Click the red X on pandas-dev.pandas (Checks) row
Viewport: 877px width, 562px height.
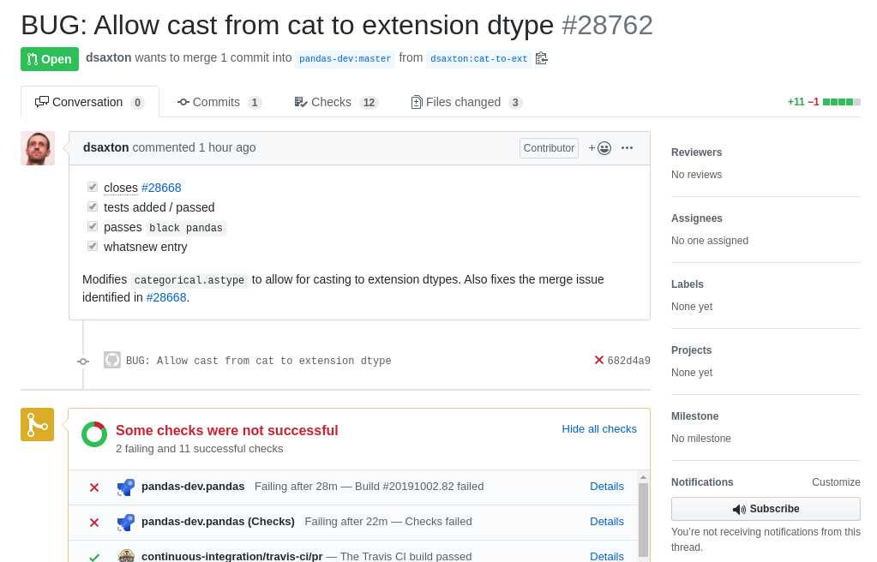pos(93,522)
